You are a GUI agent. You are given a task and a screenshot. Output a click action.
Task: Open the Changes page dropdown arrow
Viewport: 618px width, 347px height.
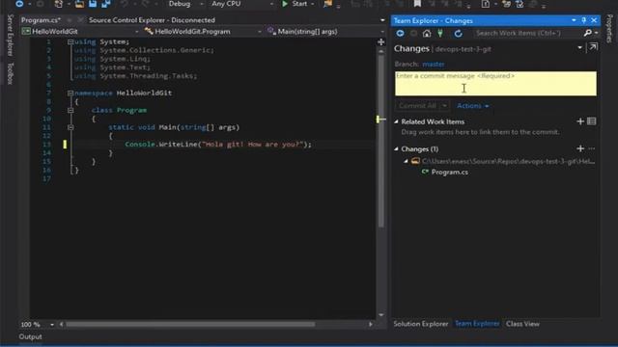tap(579, 48)
